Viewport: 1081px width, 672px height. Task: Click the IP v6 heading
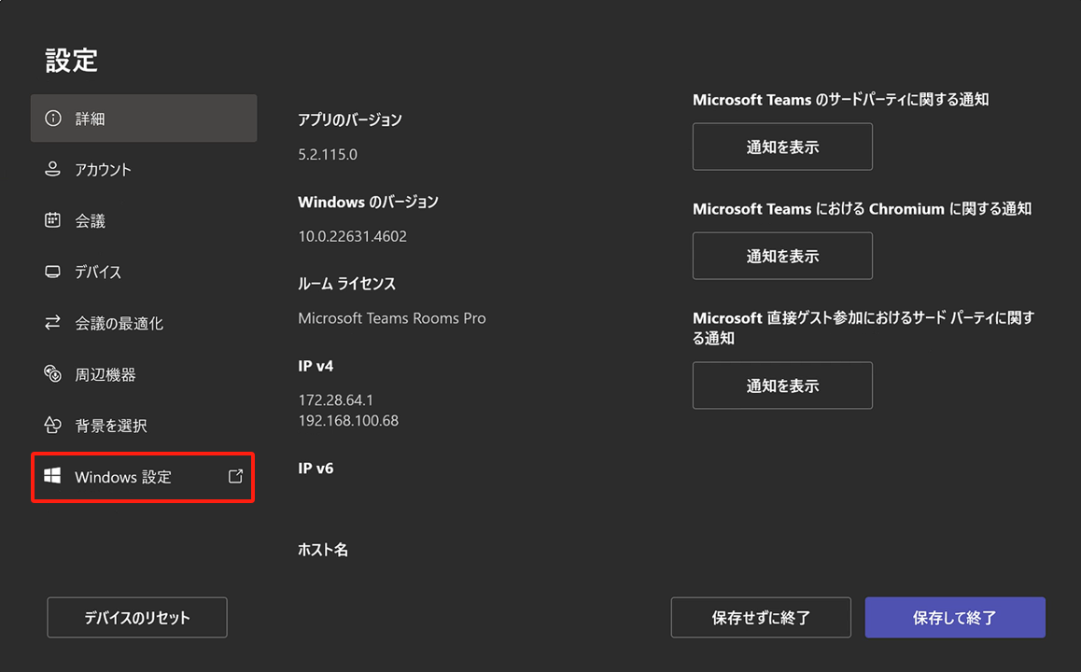pyautogui.click(x=316, y=468)
